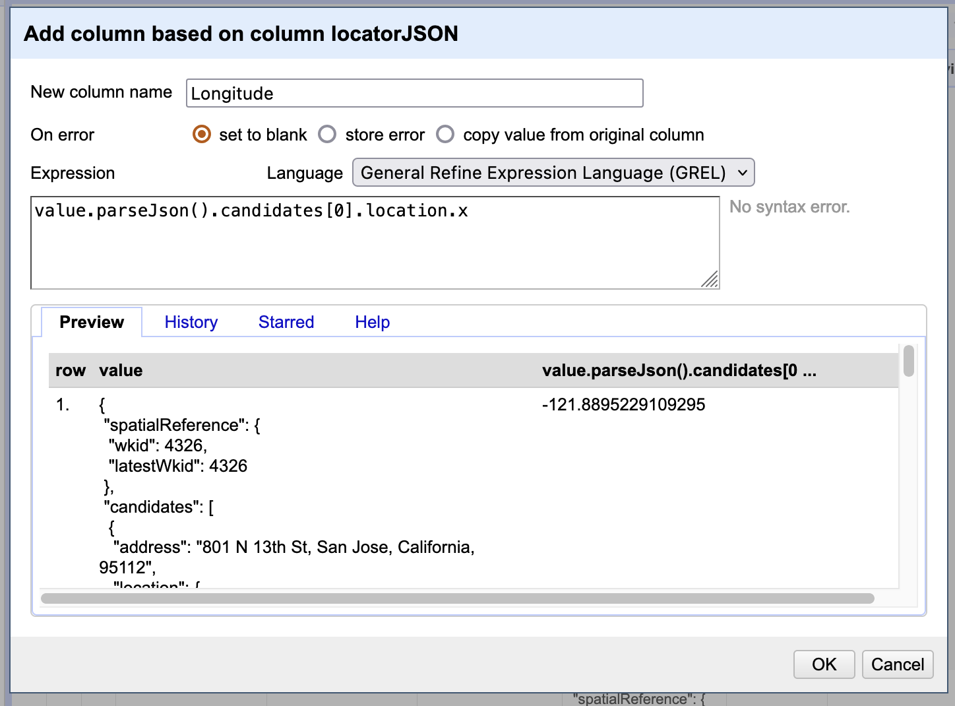This screenshot has height=706, width=955.
Task: Choose the "store error" radio option
Action: [327, 135]
